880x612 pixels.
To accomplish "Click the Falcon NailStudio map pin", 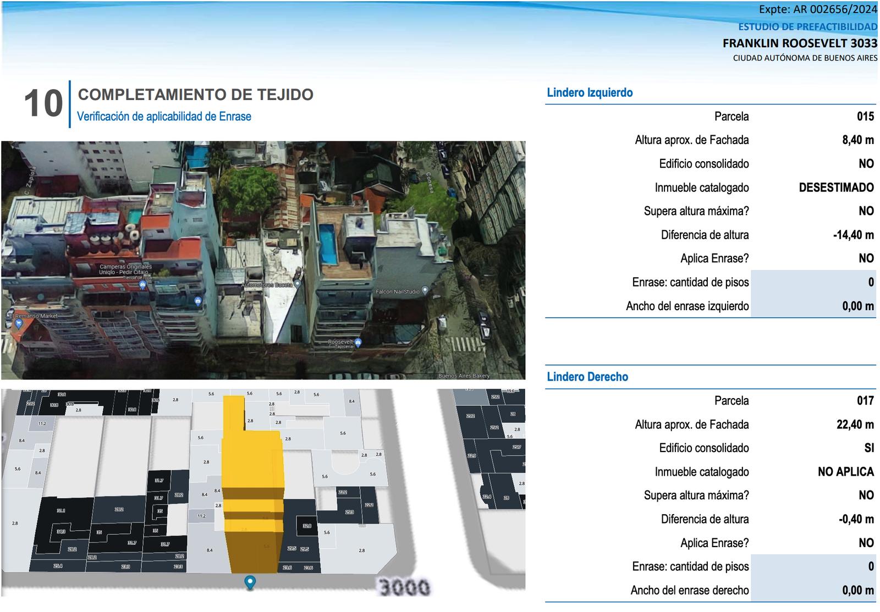I will (x=424, y=290).
